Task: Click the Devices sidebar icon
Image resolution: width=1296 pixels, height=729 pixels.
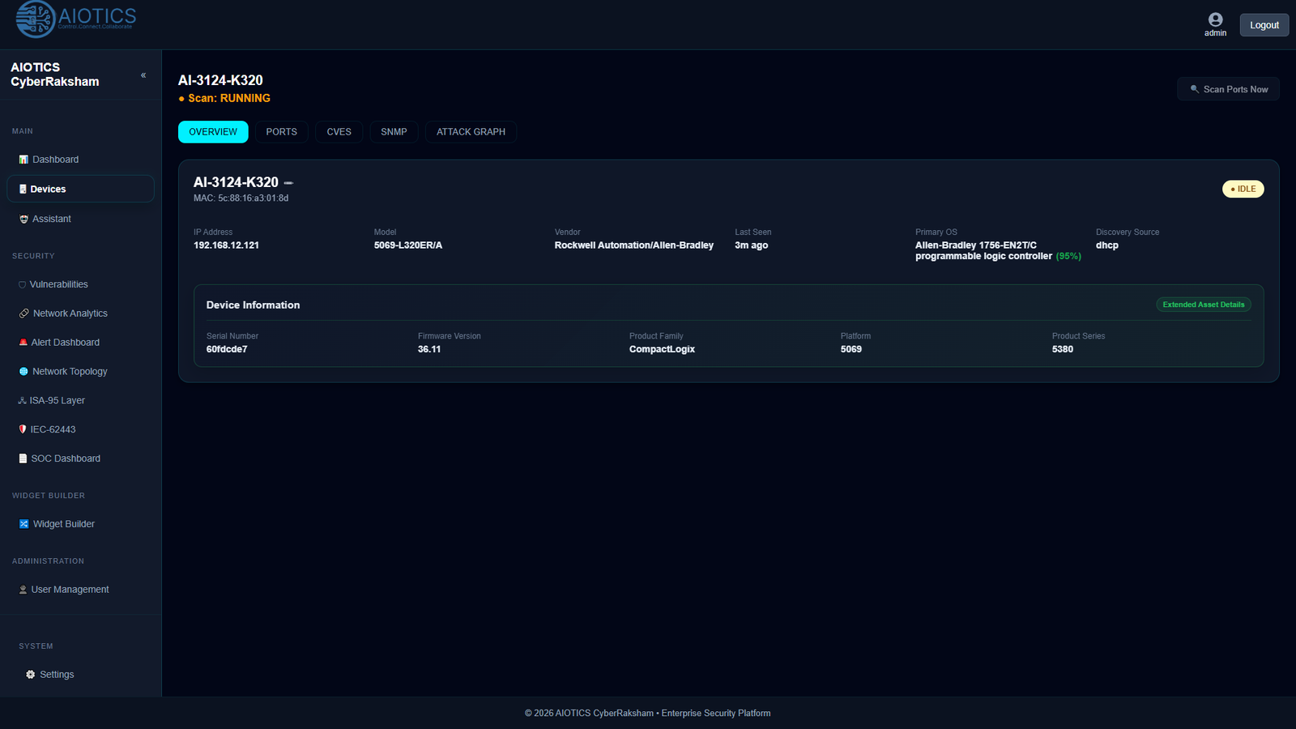Action: point(23,189)
